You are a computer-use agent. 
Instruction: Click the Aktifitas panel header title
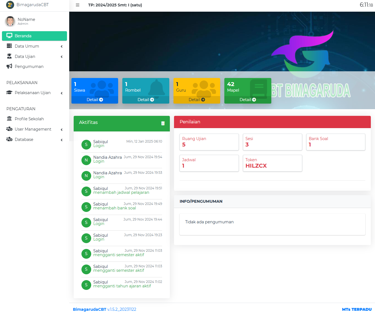point(88,122)
